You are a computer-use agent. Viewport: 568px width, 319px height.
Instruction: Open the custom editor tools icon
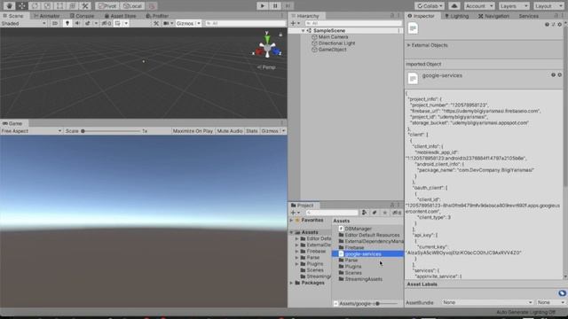coord(85,6)
